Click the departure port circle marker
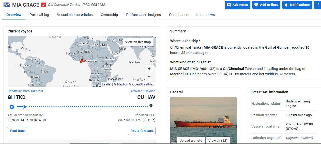Viewport: 321px width, 144px height. pos(11,107)
